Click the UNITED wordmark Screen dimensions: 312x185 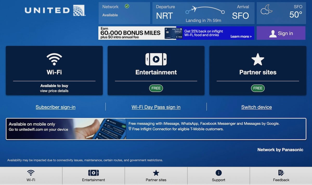[47, 10]
